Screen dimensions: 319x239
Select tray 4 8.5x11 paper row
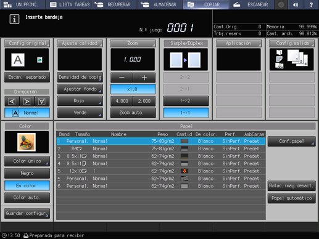[x=161, y=164]
